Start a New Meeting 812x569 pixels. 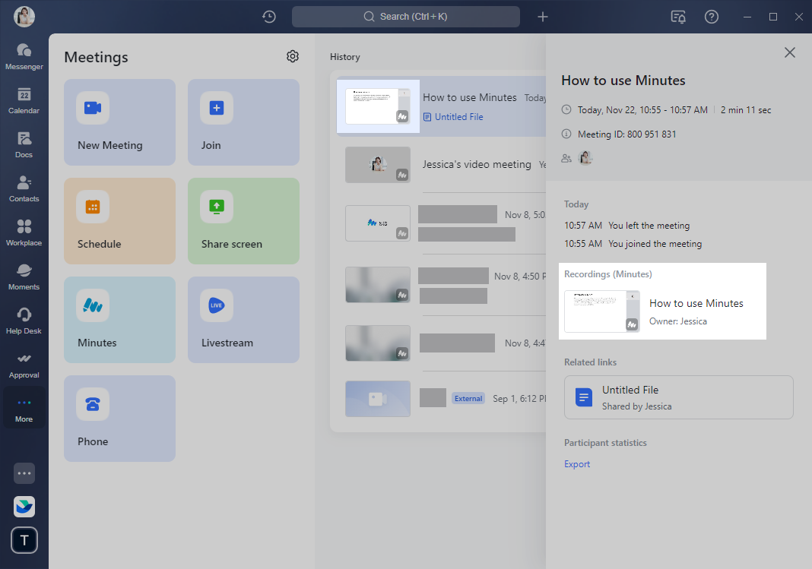click(119, 122)
